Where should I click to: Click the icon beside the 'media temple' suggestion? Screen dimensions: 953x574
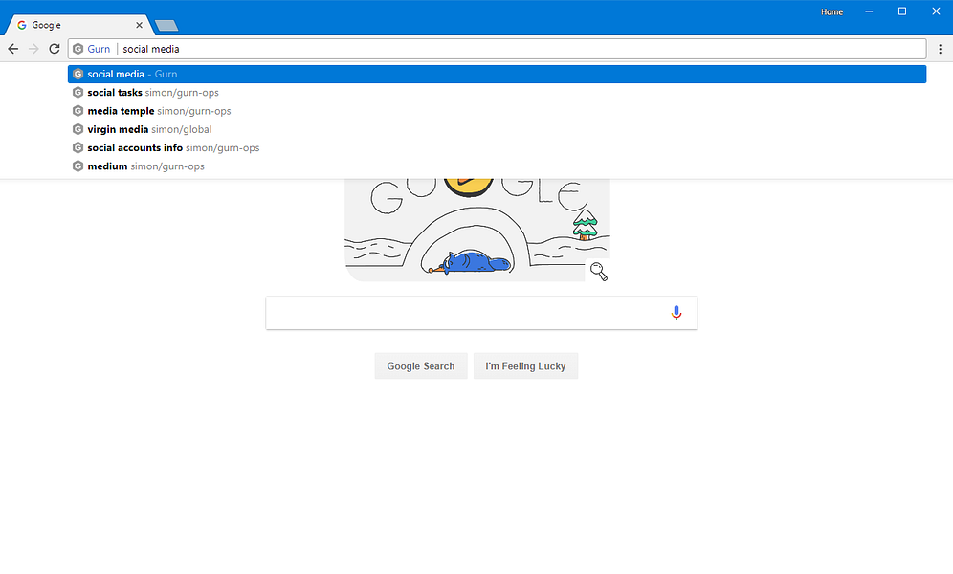coord(78,111)
